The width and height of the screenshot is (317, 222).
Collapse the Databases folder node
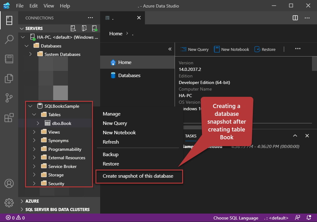pos(27,46)
